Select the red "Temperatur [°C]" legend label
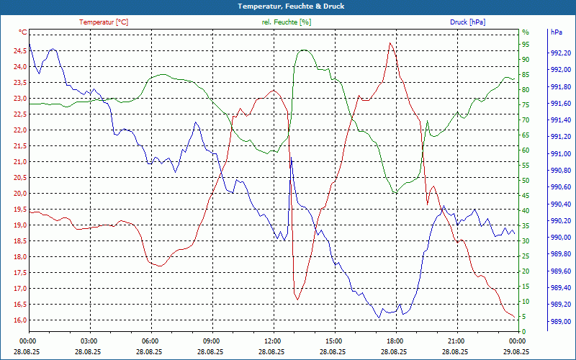 click(x=104, y=22)
